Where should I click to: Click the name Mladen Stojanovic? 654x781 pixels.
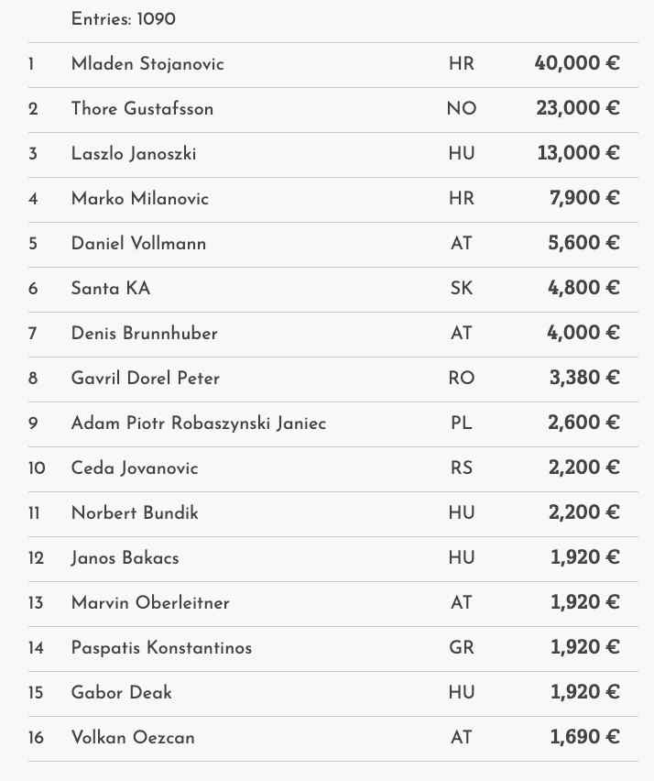click(147, 64)
